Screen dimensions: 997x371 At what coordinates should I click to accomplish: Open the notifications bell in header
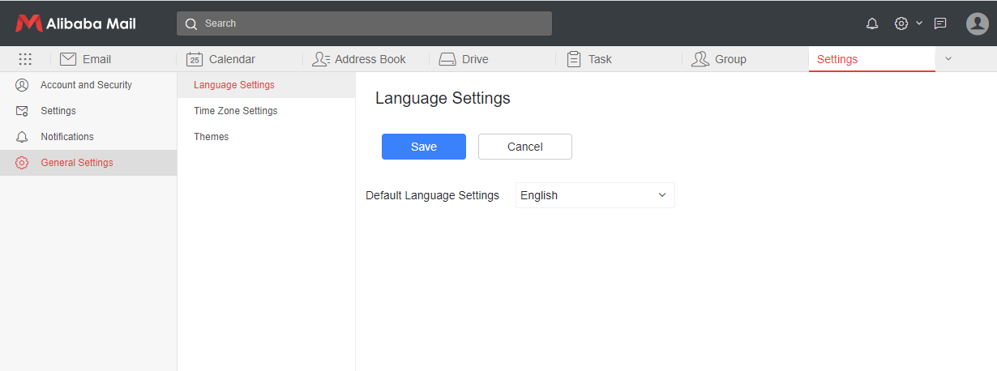(872, 23)
